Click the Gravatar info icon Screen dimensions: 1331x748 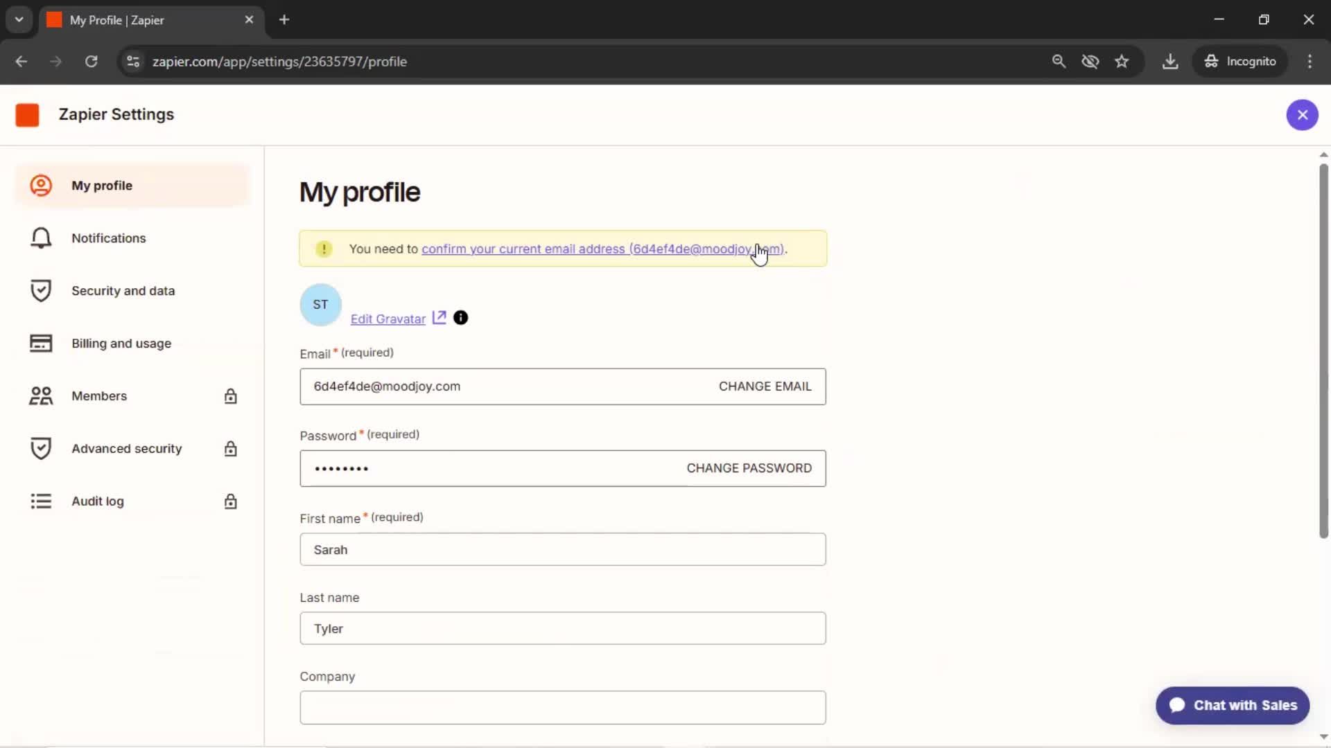[461, 318]
